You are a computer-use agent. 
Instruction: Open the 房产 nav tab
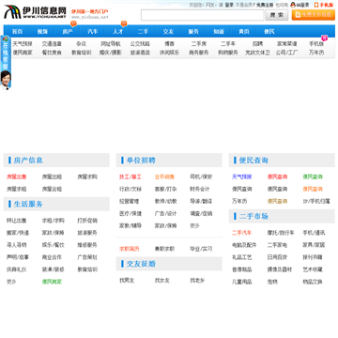(x=68, y=32)
